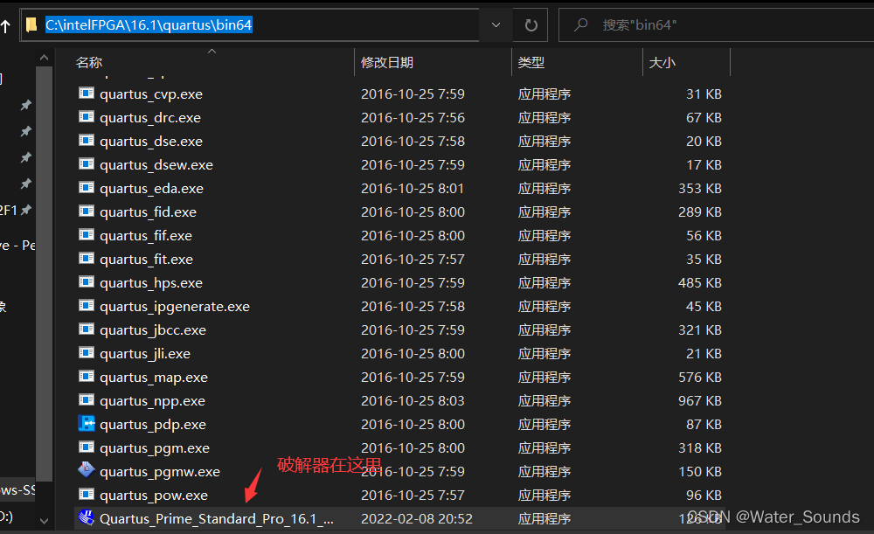This screenshot has height=534, width=874.
Task: Click date 2022-02-08 20:52
Action: [x=417, y=519]
